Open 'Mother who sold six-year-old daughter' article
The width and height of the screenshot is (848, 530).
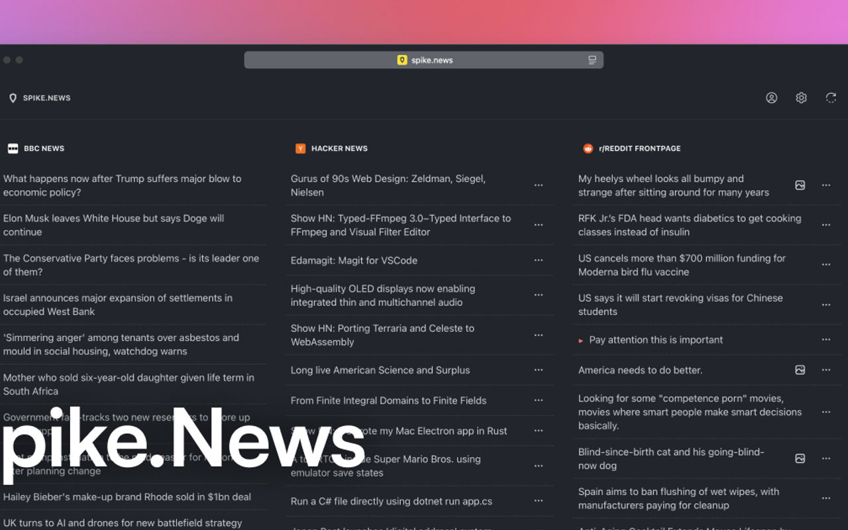129,384
